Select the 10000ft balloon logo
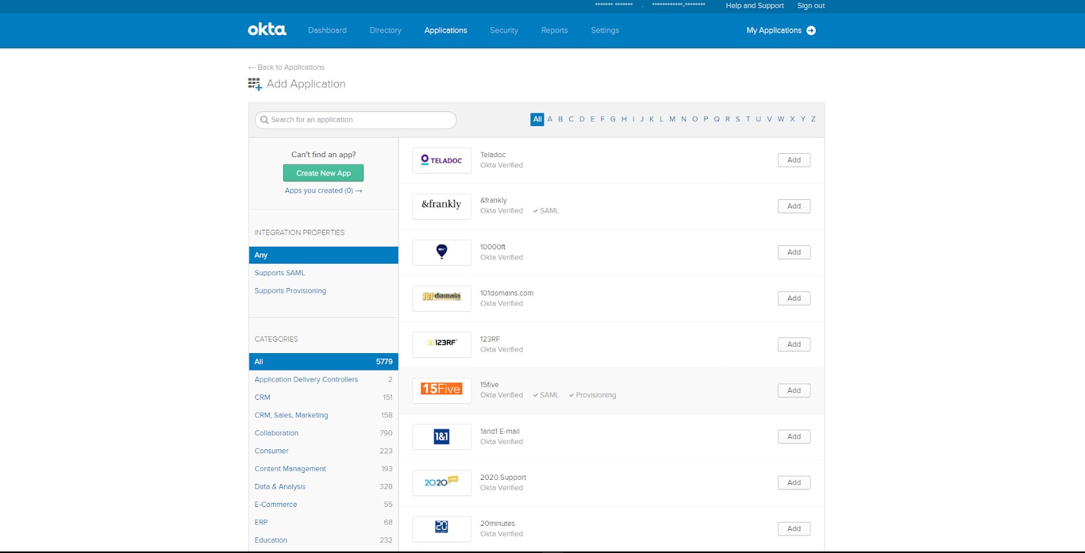Image resolution: width=1085 pixels, height=553 pixels. (x=441, y=252)
